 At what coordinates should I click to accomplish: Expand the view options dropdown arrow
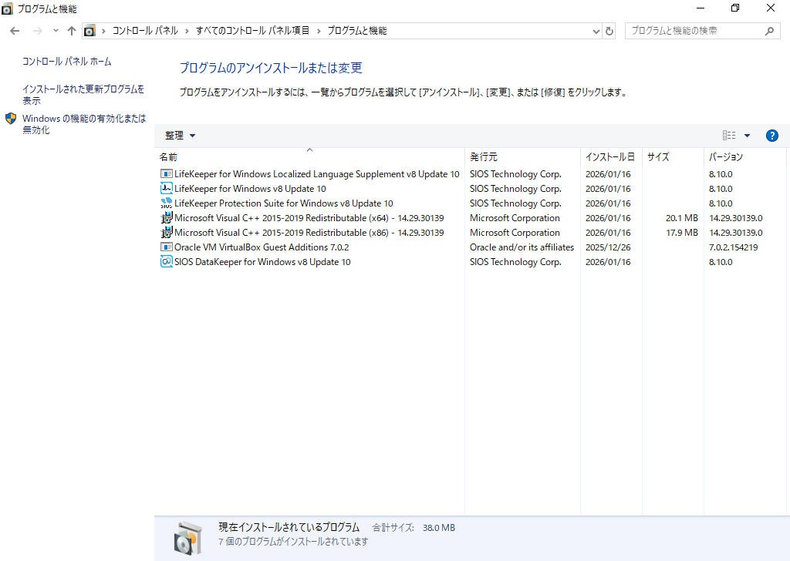tap(747, 136)
